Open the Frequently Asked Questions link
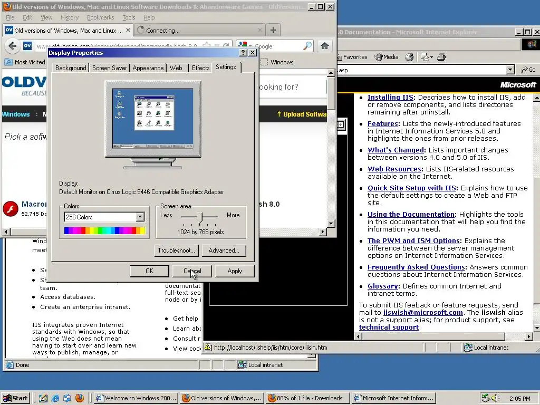540x405 pixels. pos(417,267)
